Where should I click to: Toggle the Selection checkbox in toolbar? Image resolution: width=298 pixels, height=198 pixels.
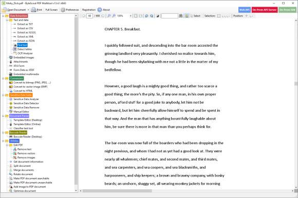[219, 16]
